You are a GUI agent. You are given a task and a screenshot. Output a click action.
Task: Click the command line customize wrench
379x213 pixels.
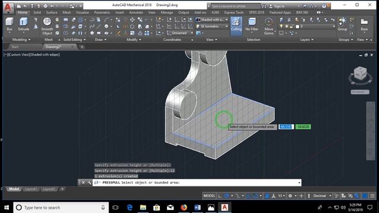[89, 183]
